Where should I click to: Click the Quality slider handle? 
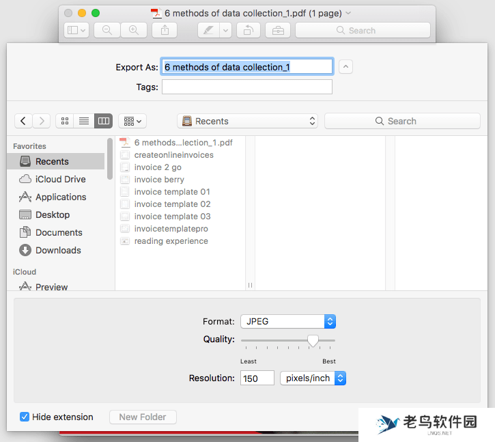point(313,340)
